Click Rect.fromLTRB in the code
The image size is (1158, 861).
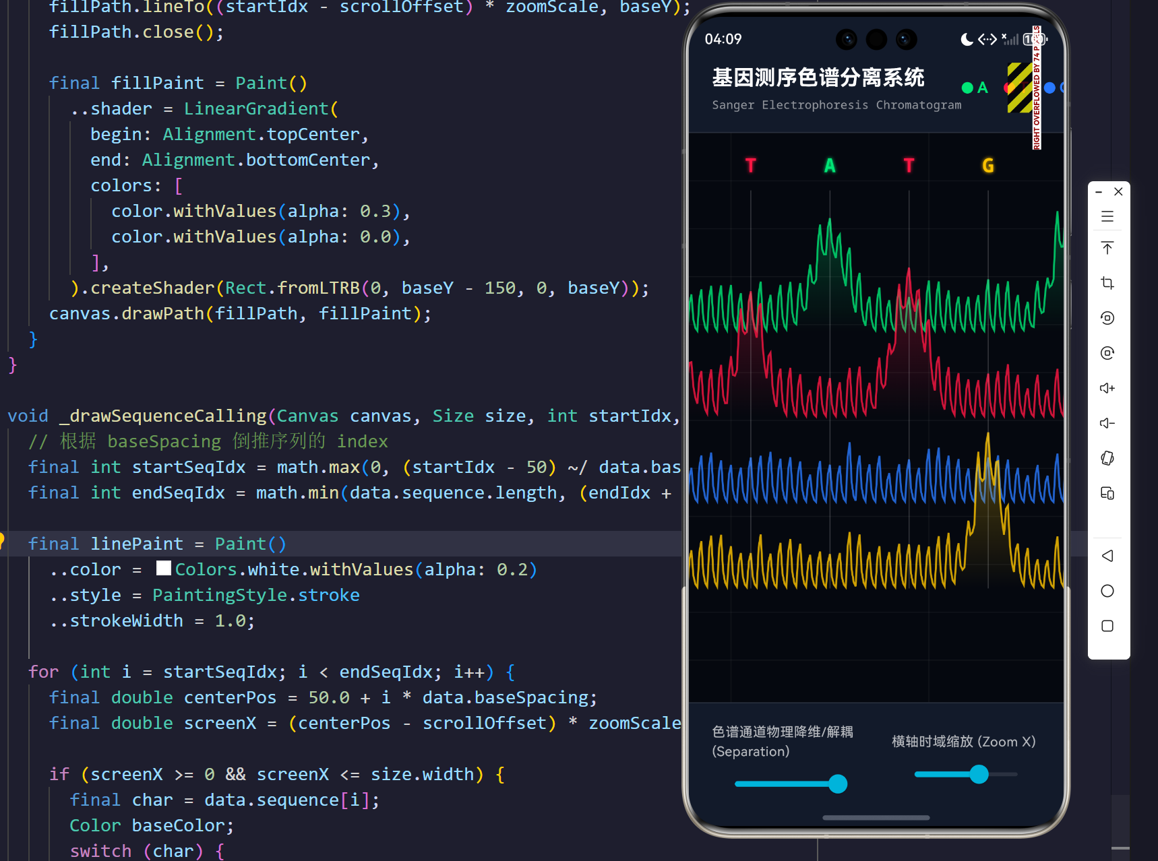tap(292, 288)
